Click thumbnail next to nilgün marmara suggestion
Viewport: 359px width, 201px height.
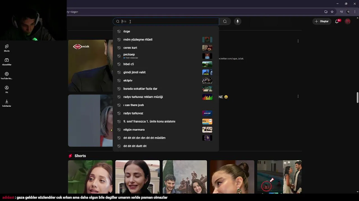(207, 130)
